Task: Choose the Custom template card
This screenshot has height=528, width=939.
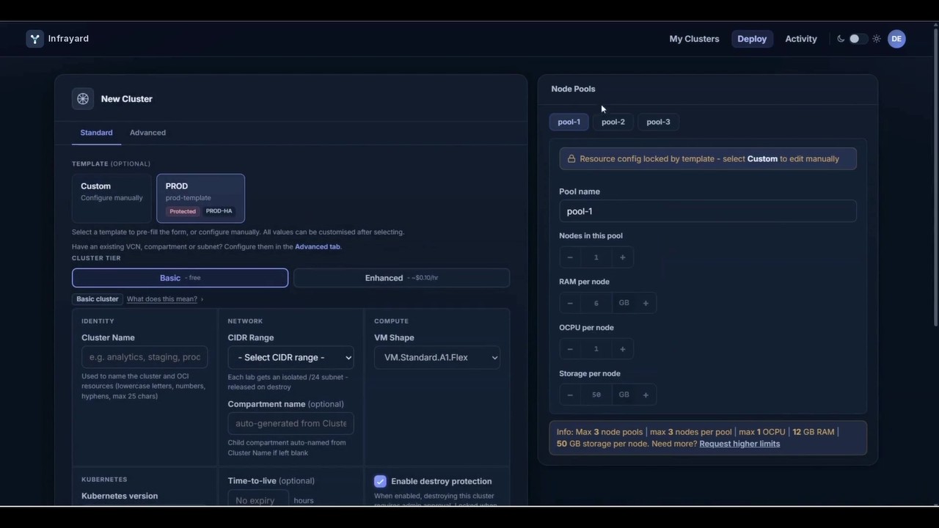Action: [112, 198]
